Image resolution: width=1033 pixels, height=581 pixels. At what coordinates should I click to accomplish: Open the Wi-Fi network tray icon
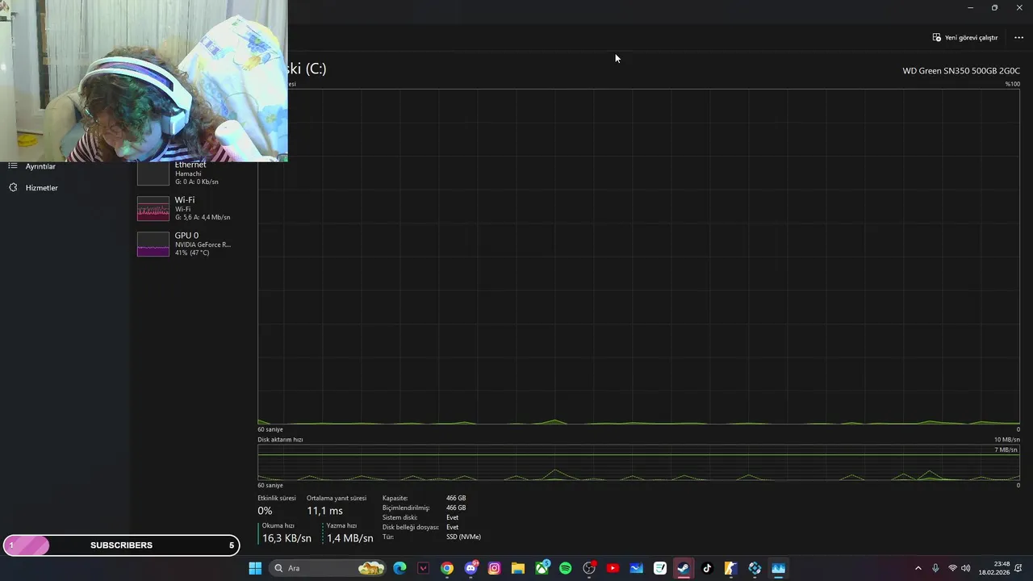click(952, 568)
